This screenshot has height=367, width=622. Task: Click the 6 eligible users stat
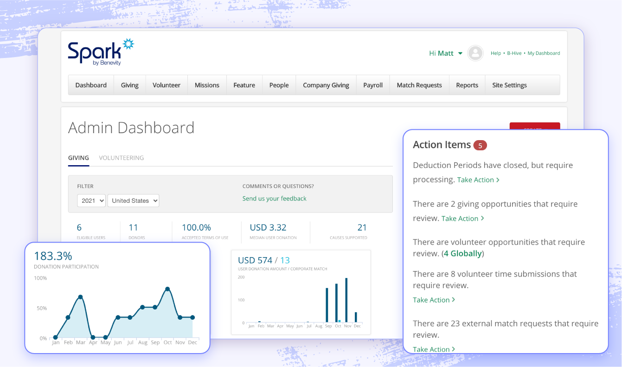coord(79,227)
